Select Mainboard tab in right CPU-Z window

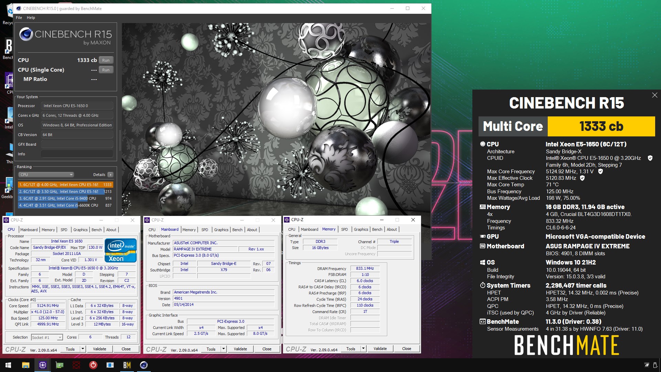pos(309,229)
